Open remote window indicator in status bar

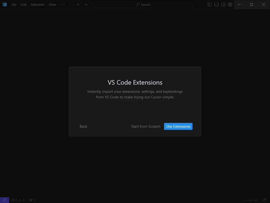[x=4, y=200]
